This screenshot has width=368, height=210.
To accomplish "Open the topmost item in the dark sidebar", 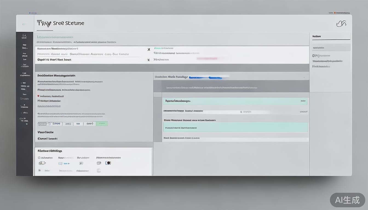I will 24,36.
